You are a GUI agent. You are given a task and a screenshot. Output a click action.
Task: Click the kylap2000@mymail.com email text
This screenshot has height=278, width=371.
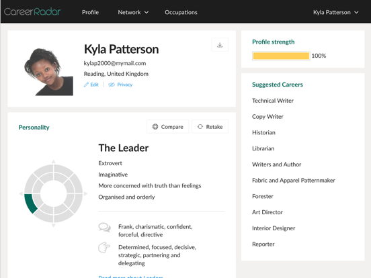(115, 63)
